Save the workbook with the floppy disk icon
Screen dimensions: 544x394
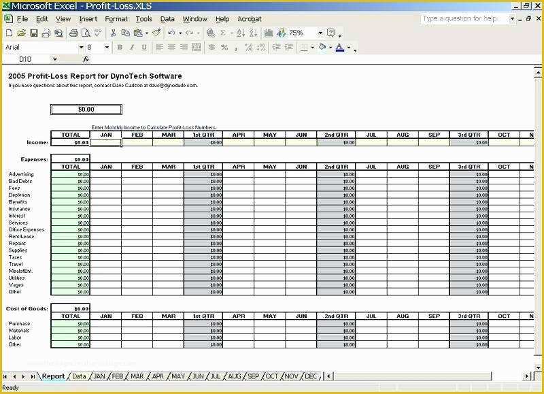tap(33, 33)
